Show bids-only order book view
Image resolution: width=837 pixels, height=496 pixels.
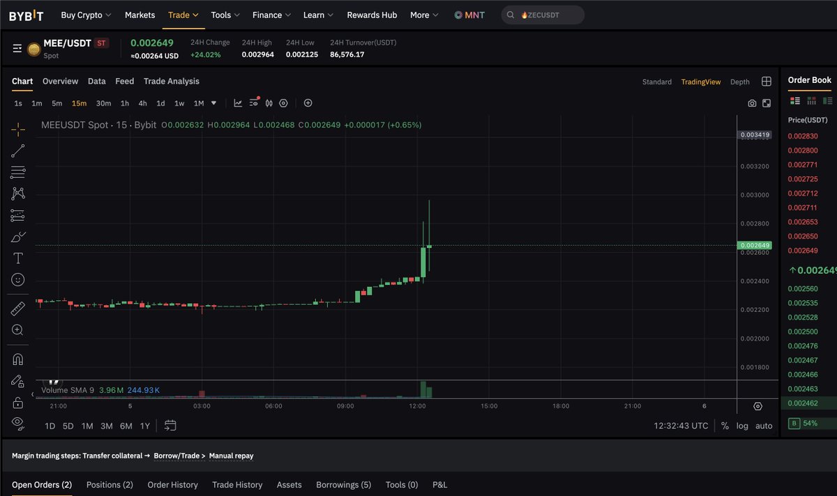pos(828,101)
